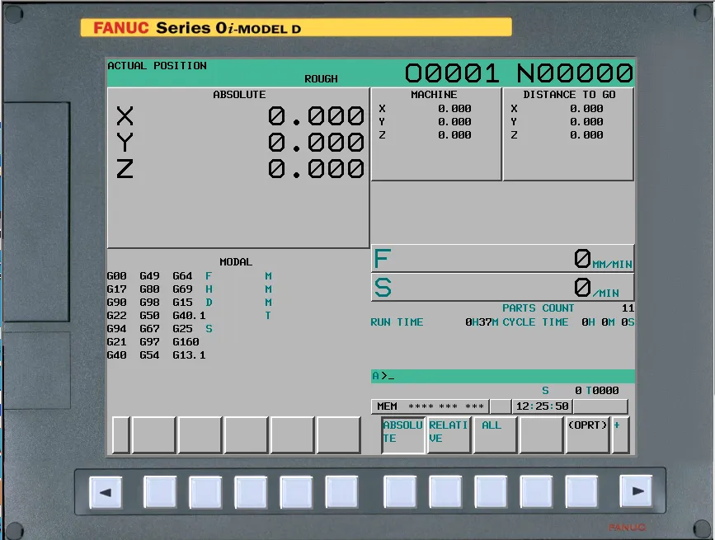
Task: Click the tool number T0000 in status line
Action: [x=602, y=391]
